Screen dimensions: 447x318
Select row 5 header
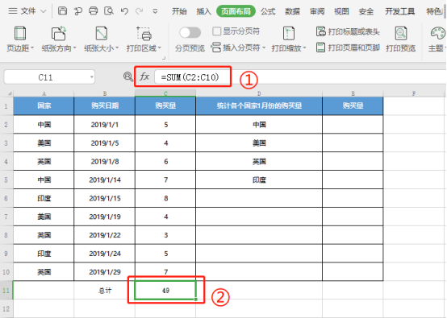click(x=6, y=180)
